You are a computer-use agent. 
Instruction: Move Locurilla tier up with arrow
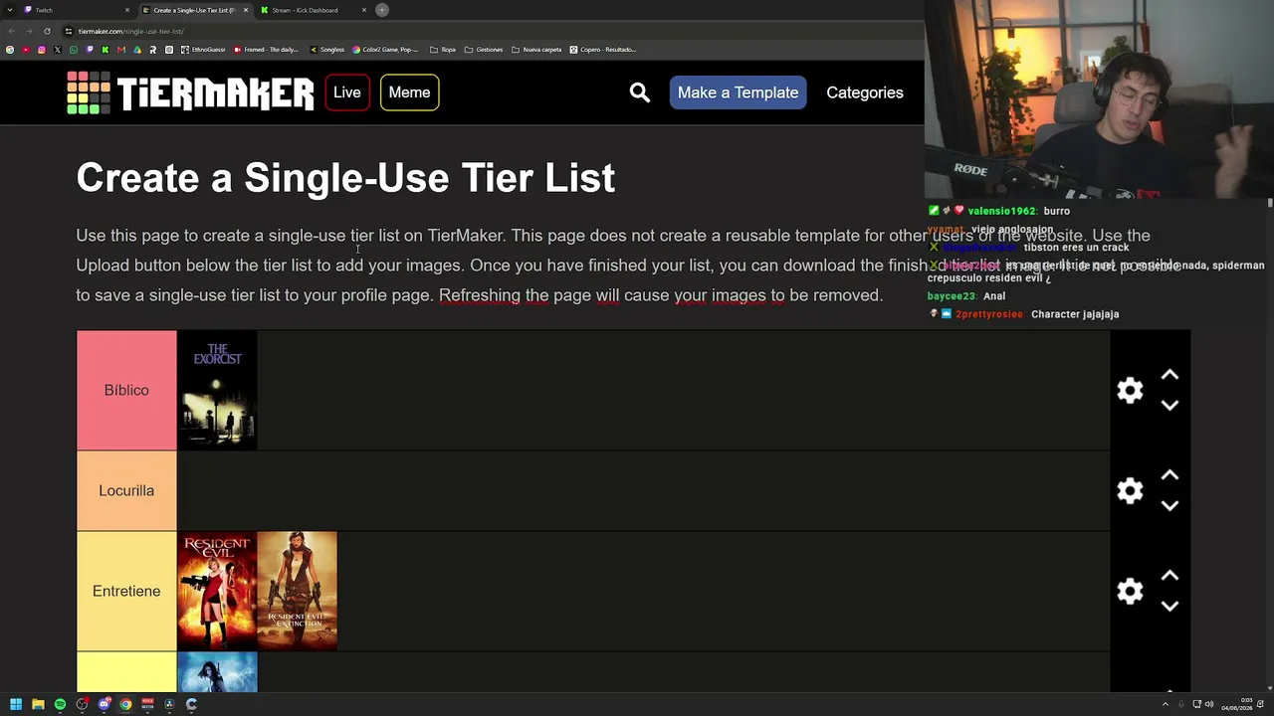pos(1169,475)
